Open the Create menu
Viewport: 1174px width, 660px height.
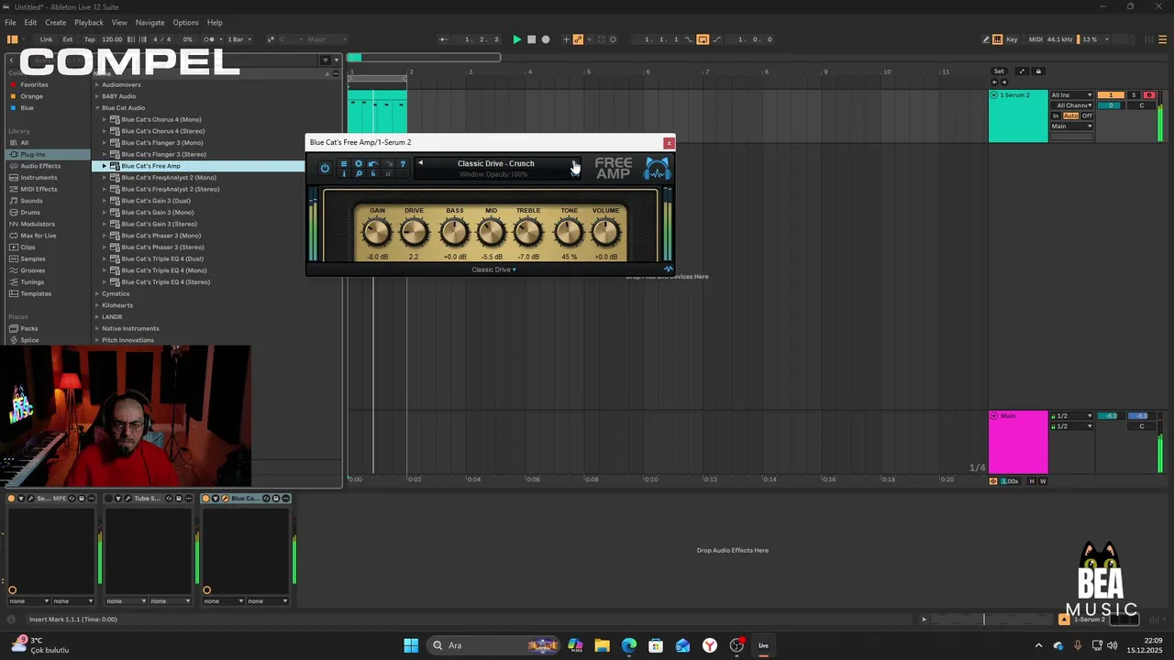tap(55, 22)
